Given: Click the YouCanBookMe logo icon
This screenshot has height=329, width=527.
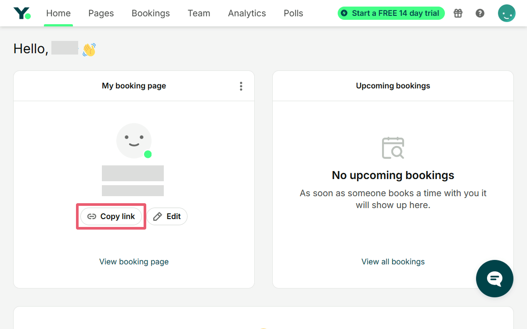Looking at the screenshot, I should pos(22,13).
